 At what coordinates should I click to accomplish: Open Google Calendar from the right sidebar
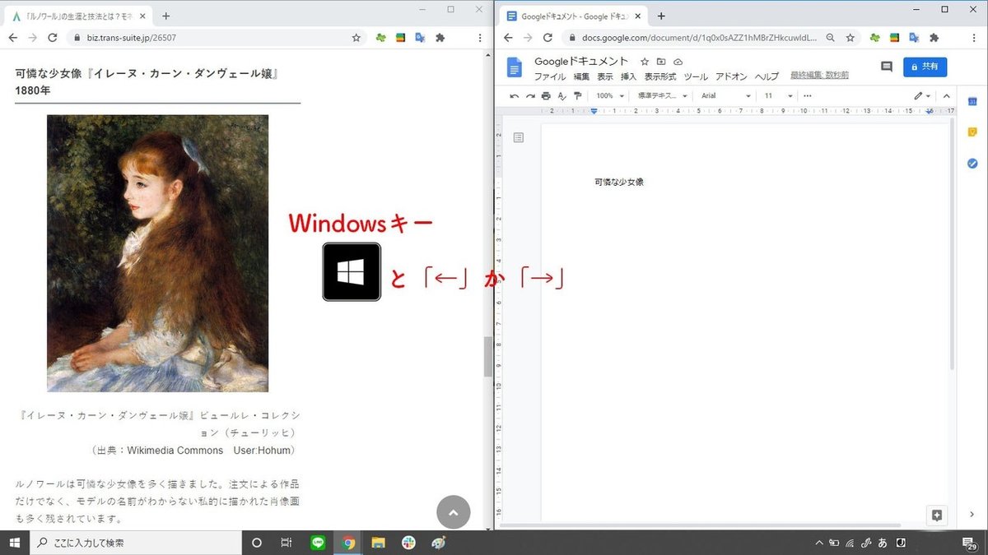point(972,100)
